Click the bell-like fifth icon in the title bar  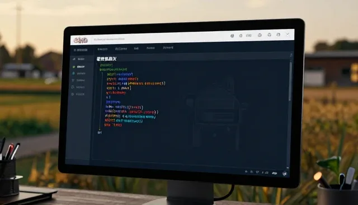(x=270, y=35)
